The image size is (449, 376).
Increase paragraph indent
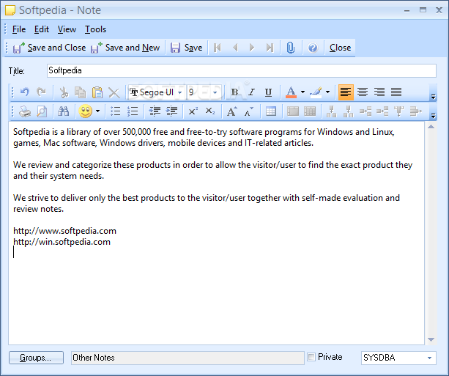(172, 111)
